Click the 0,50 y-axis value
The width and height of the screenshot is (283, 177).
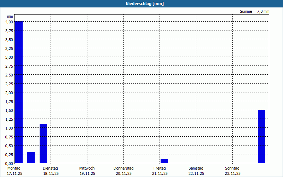[x=9, y=146]
